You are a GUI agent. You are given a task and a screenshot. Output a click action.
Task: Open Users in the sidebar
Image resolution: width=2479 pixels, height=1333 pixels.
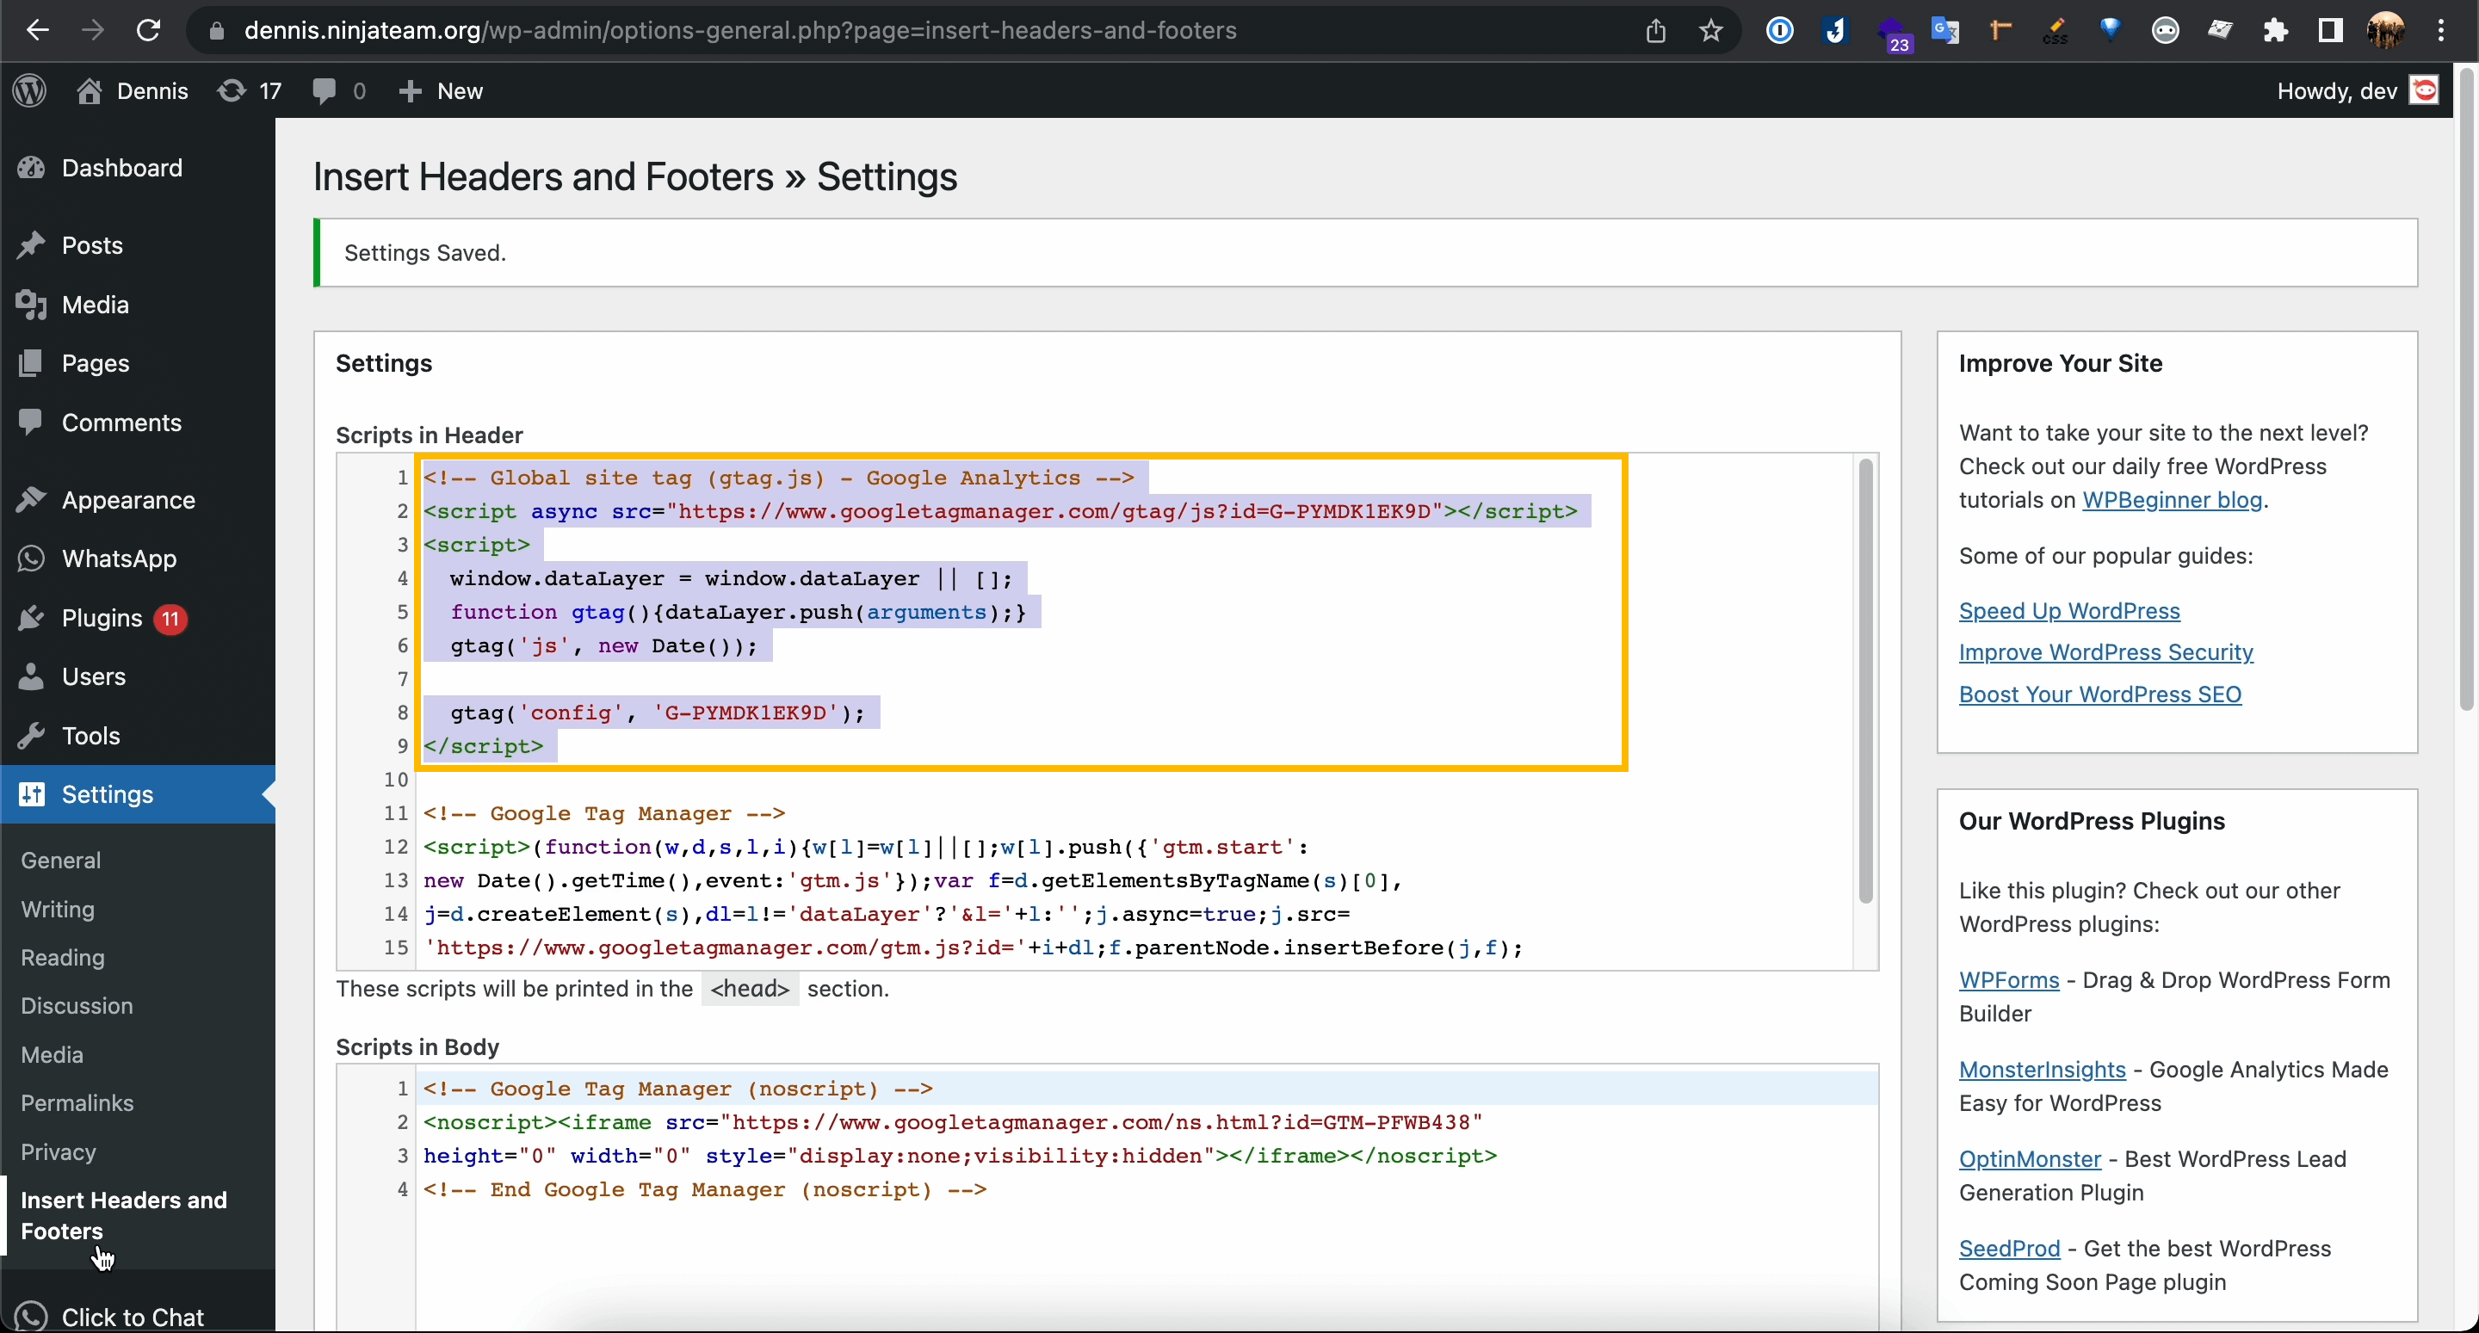coord(138,676)
